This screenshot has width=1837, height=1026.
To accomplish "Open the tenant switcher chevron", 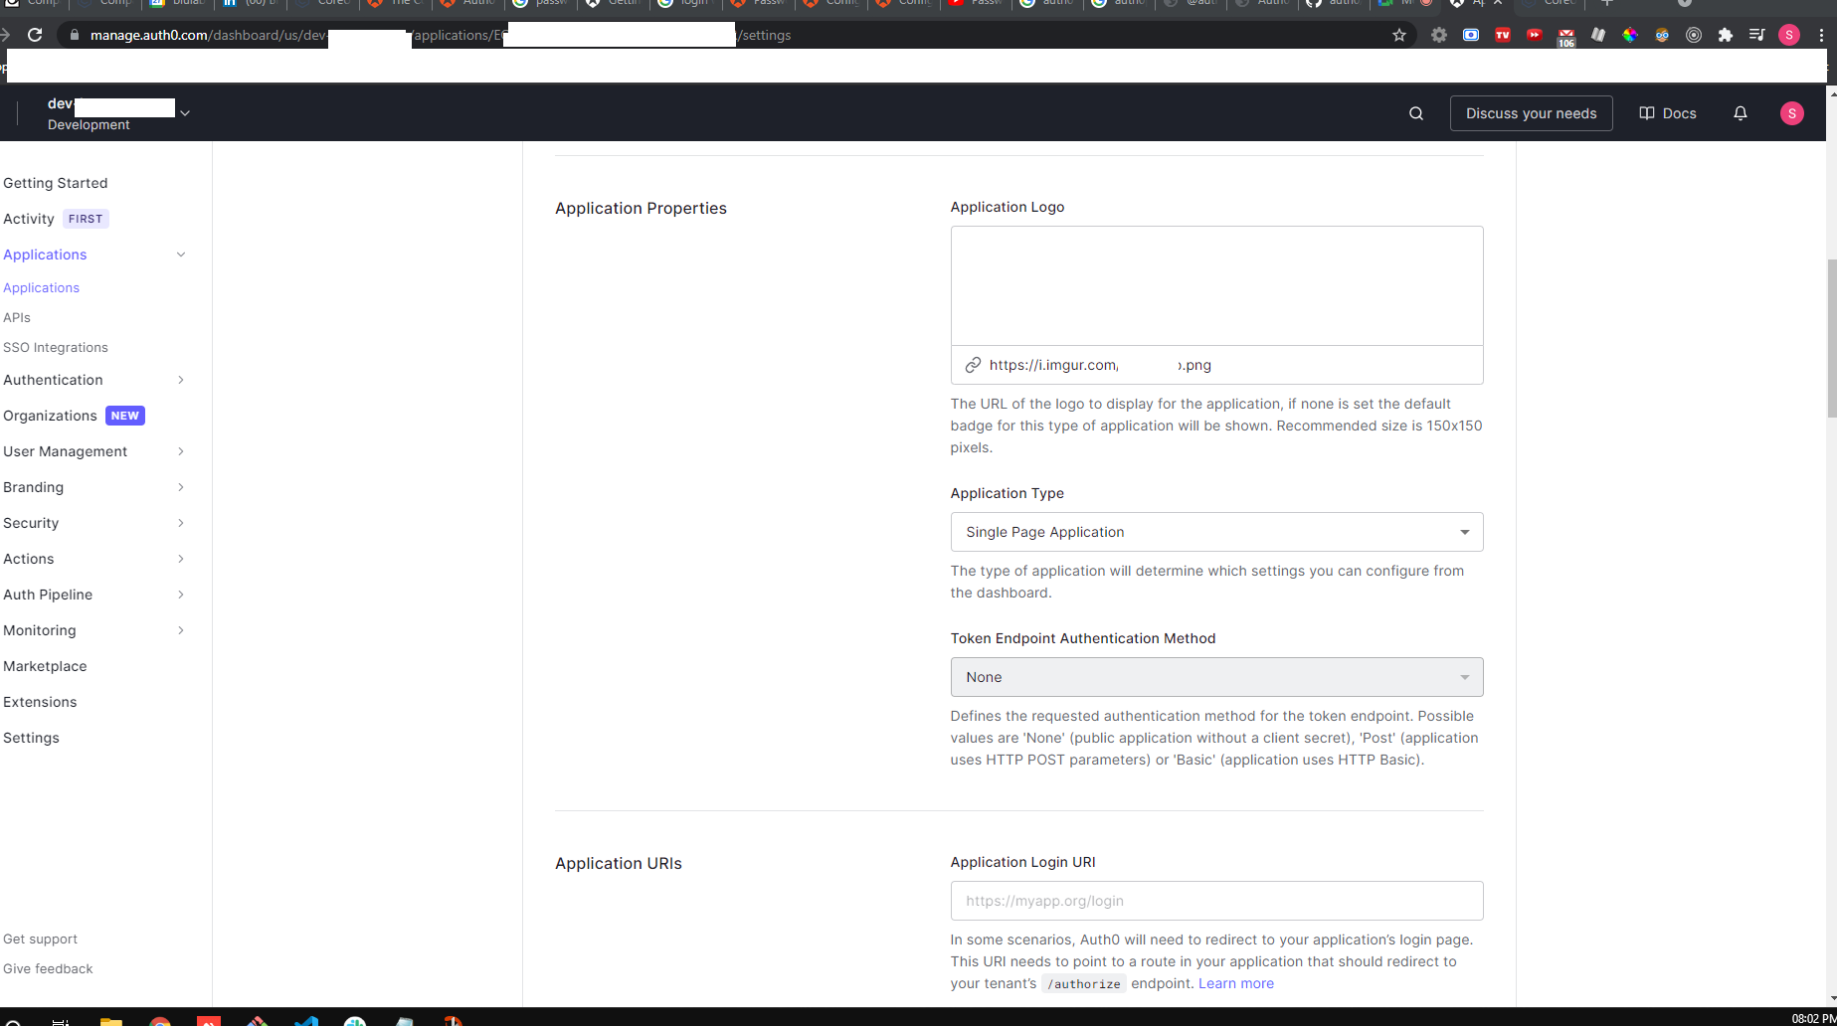I will pos(185,113).
